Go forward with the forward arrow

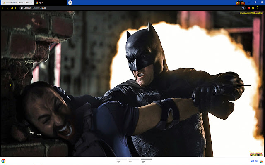point(7,8)
